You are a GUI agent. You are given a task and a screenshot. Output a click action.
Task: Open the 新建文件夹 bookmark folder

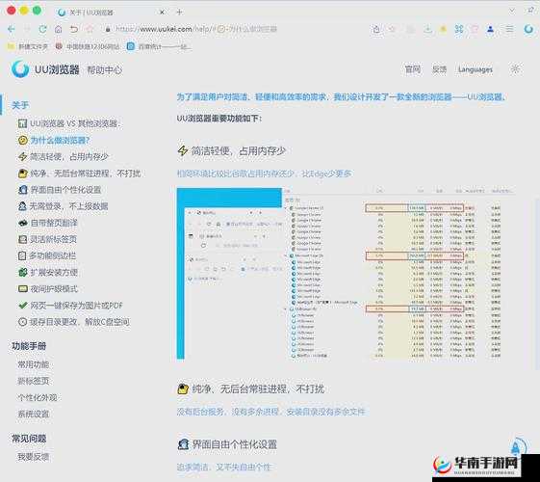tap(28, 46)
